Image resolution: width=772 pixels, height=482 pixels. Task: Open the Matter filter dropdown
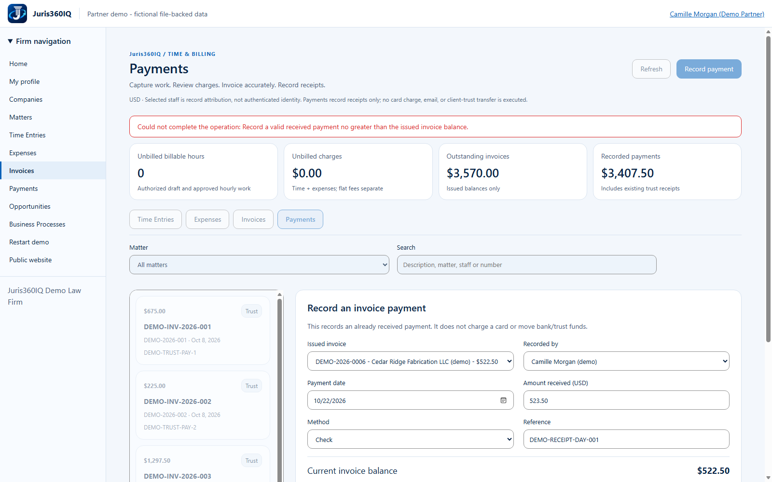259,265
